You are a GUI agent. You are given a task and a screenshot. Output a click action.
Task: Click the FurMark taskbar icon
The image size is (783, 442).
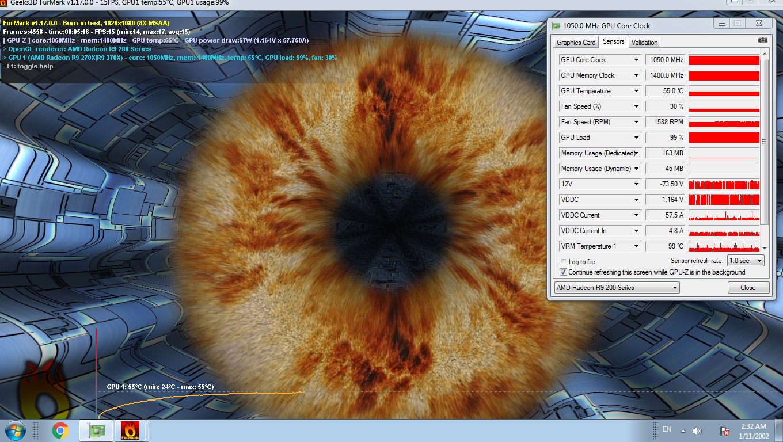click(130, 430)
